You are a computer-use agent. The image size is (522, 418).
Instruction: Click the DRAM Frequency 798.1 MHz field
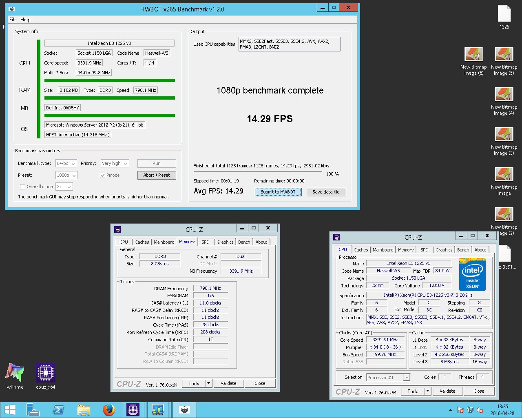coord(210,288)
